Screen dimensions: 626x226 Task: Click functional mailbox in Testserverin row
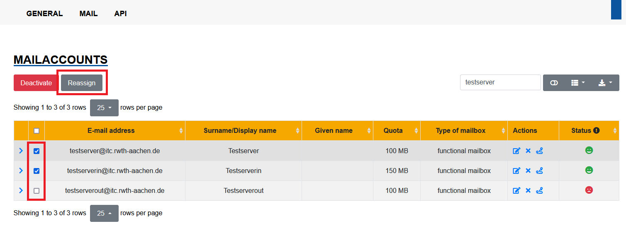464,171
